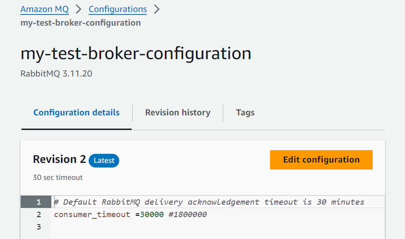Click the Edit configuration button

click(x=321, y=160)
